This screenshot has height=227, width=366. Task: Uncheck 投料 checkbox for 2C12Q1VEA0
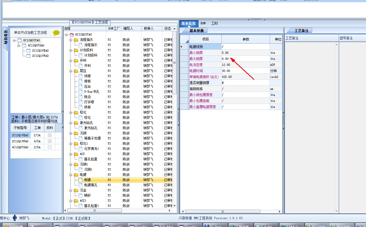pos(50,135)
